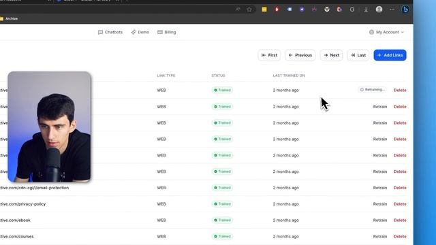
Task: Open the browser three-dot settings menu
Action: (392, 10)
